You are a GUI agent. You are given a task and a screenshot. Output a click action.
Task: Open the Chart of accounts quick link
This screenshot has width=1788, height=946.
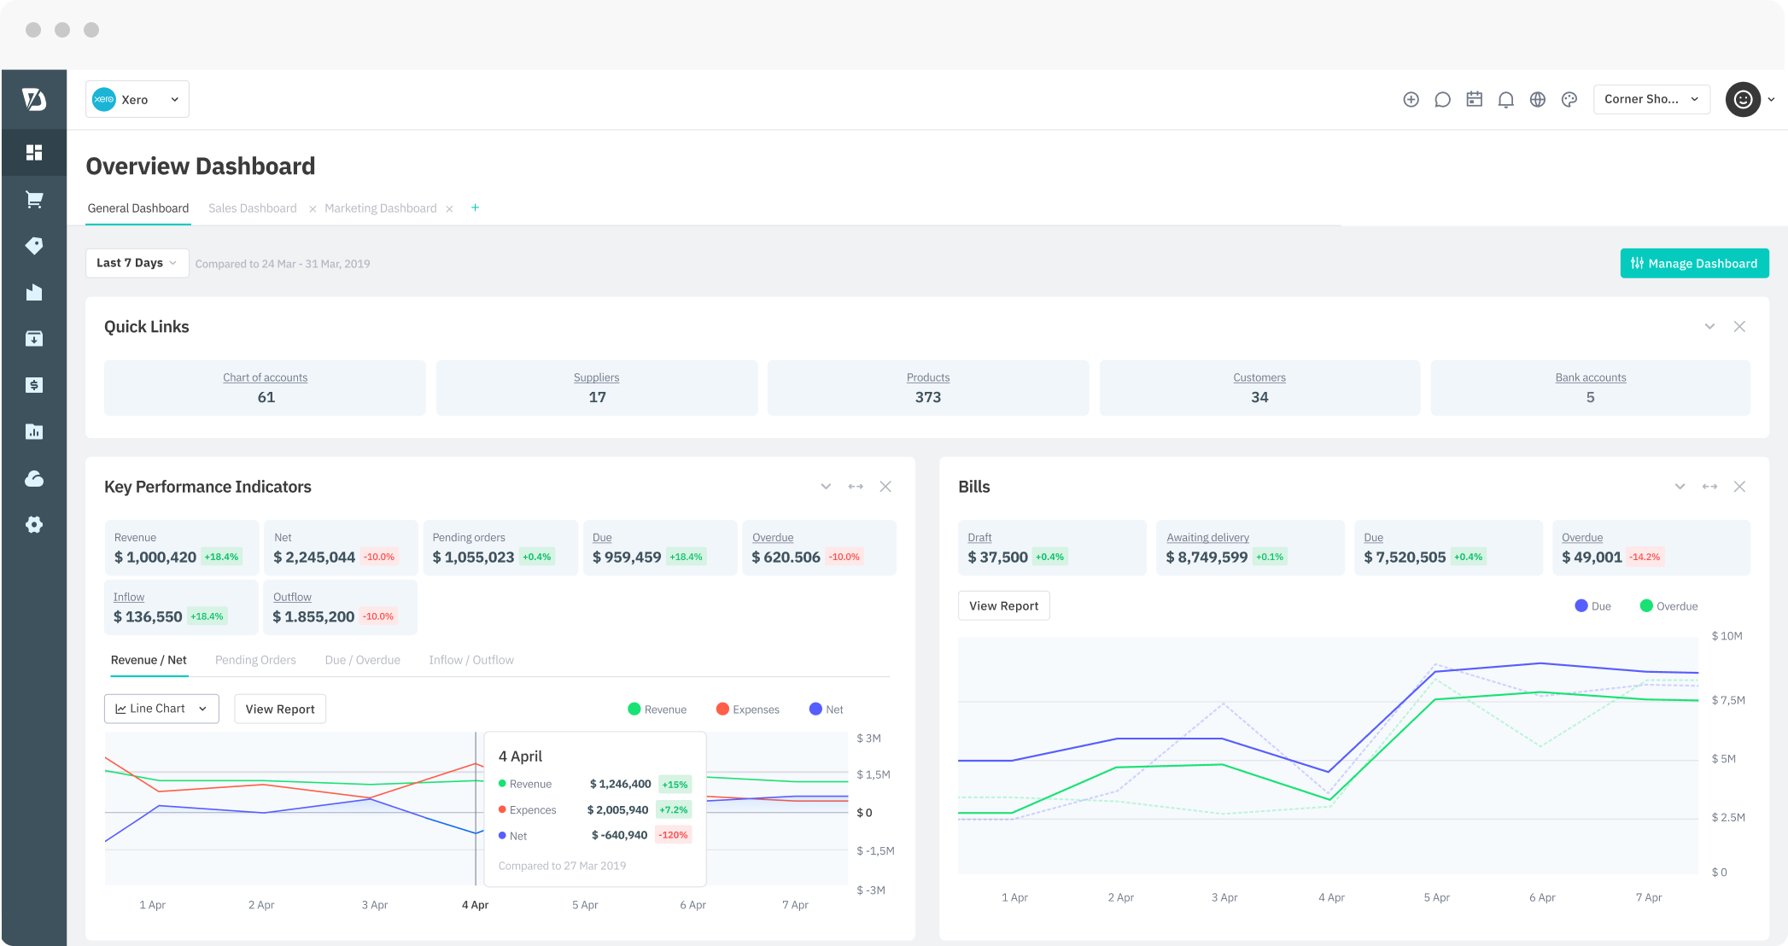tap(265, 378)
